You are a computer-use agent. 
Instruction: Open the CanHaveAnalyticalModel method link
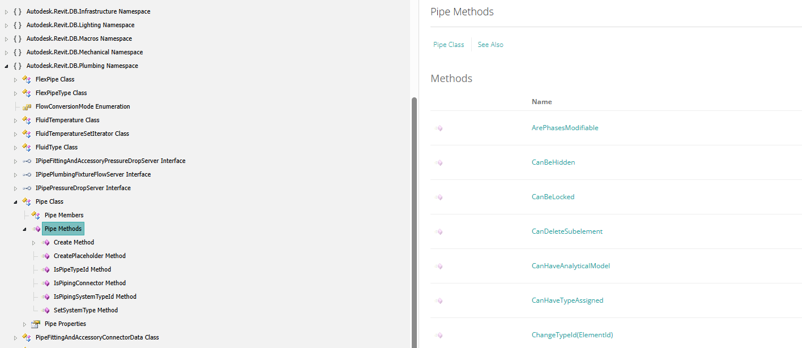pos(571,266)
